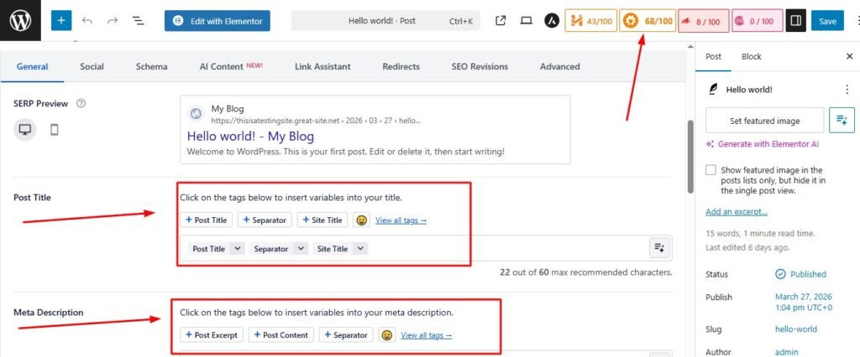Undo the last change
This screenshot has height=357, width=860.
pos(87,21)
